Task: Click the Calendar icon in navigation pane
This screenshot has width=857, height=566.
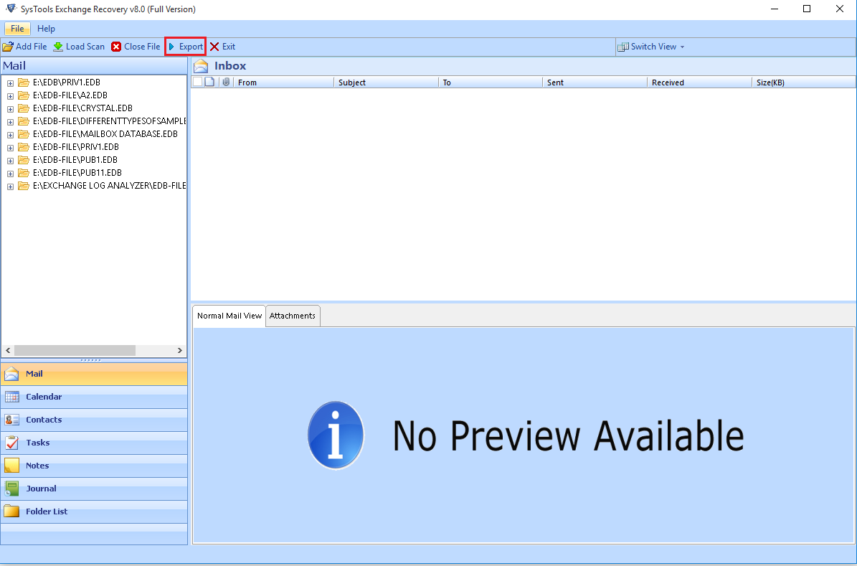Action: tap(11, 397)
